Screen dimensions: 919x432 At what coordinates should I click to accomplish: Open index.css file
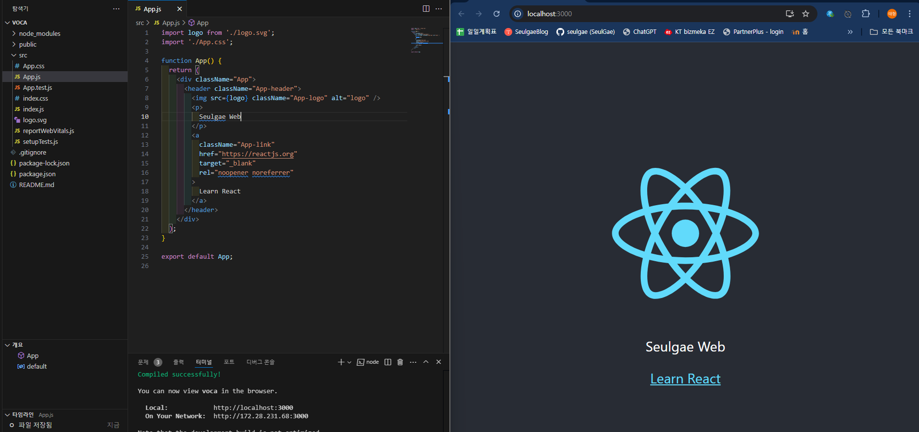click(x=65, y=98)
